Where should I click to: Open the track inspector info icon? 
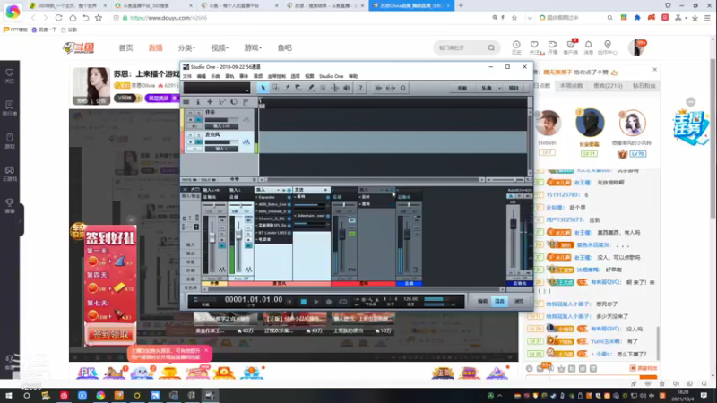[x=198, y=102]
